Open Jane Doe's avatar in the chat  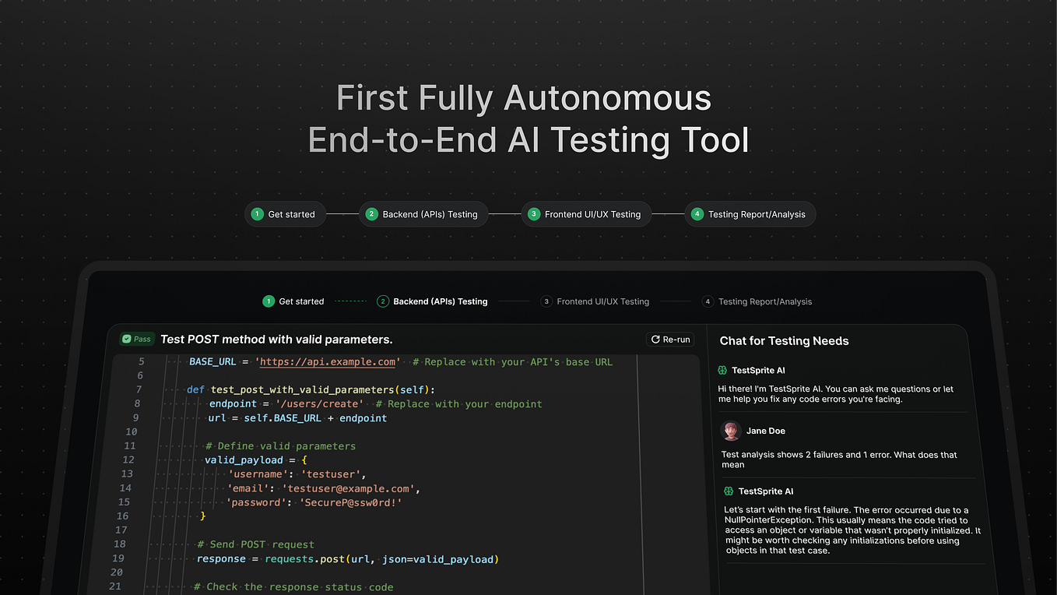coord(731,431)
